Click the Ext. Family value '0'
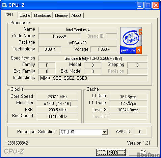 47,71
